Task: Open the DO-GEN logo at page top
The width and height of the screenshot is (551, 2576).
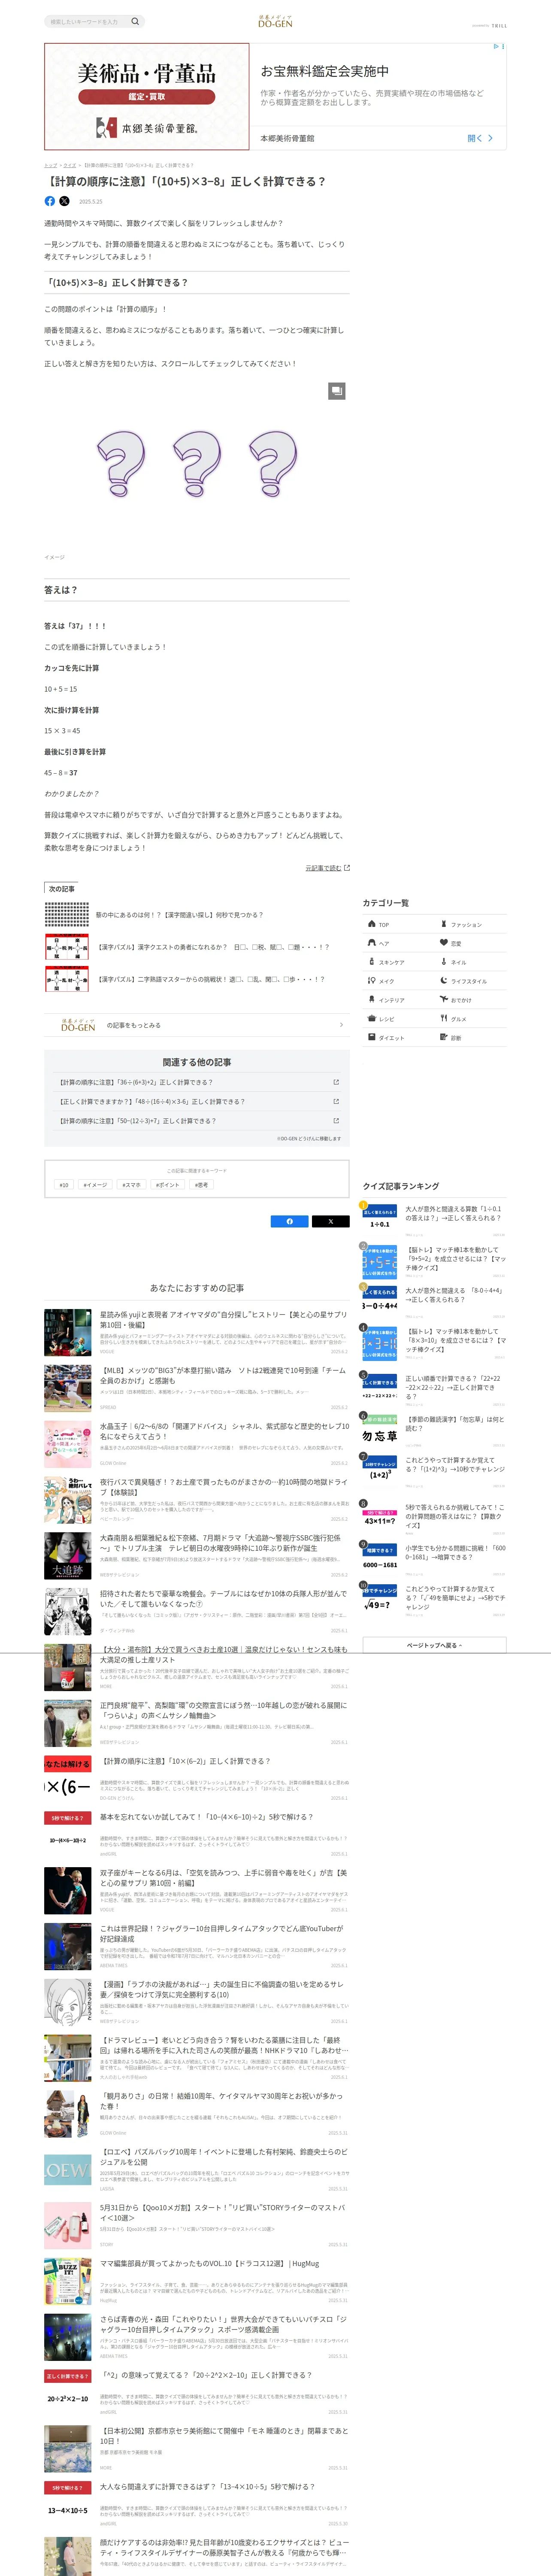Action: point(275,21)
